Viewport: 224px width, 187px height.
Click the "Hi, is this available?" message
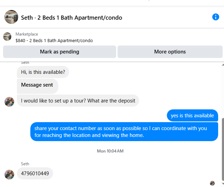tap(43, 72)
